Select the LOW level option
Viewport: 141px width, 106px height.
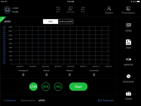[33, 87]
